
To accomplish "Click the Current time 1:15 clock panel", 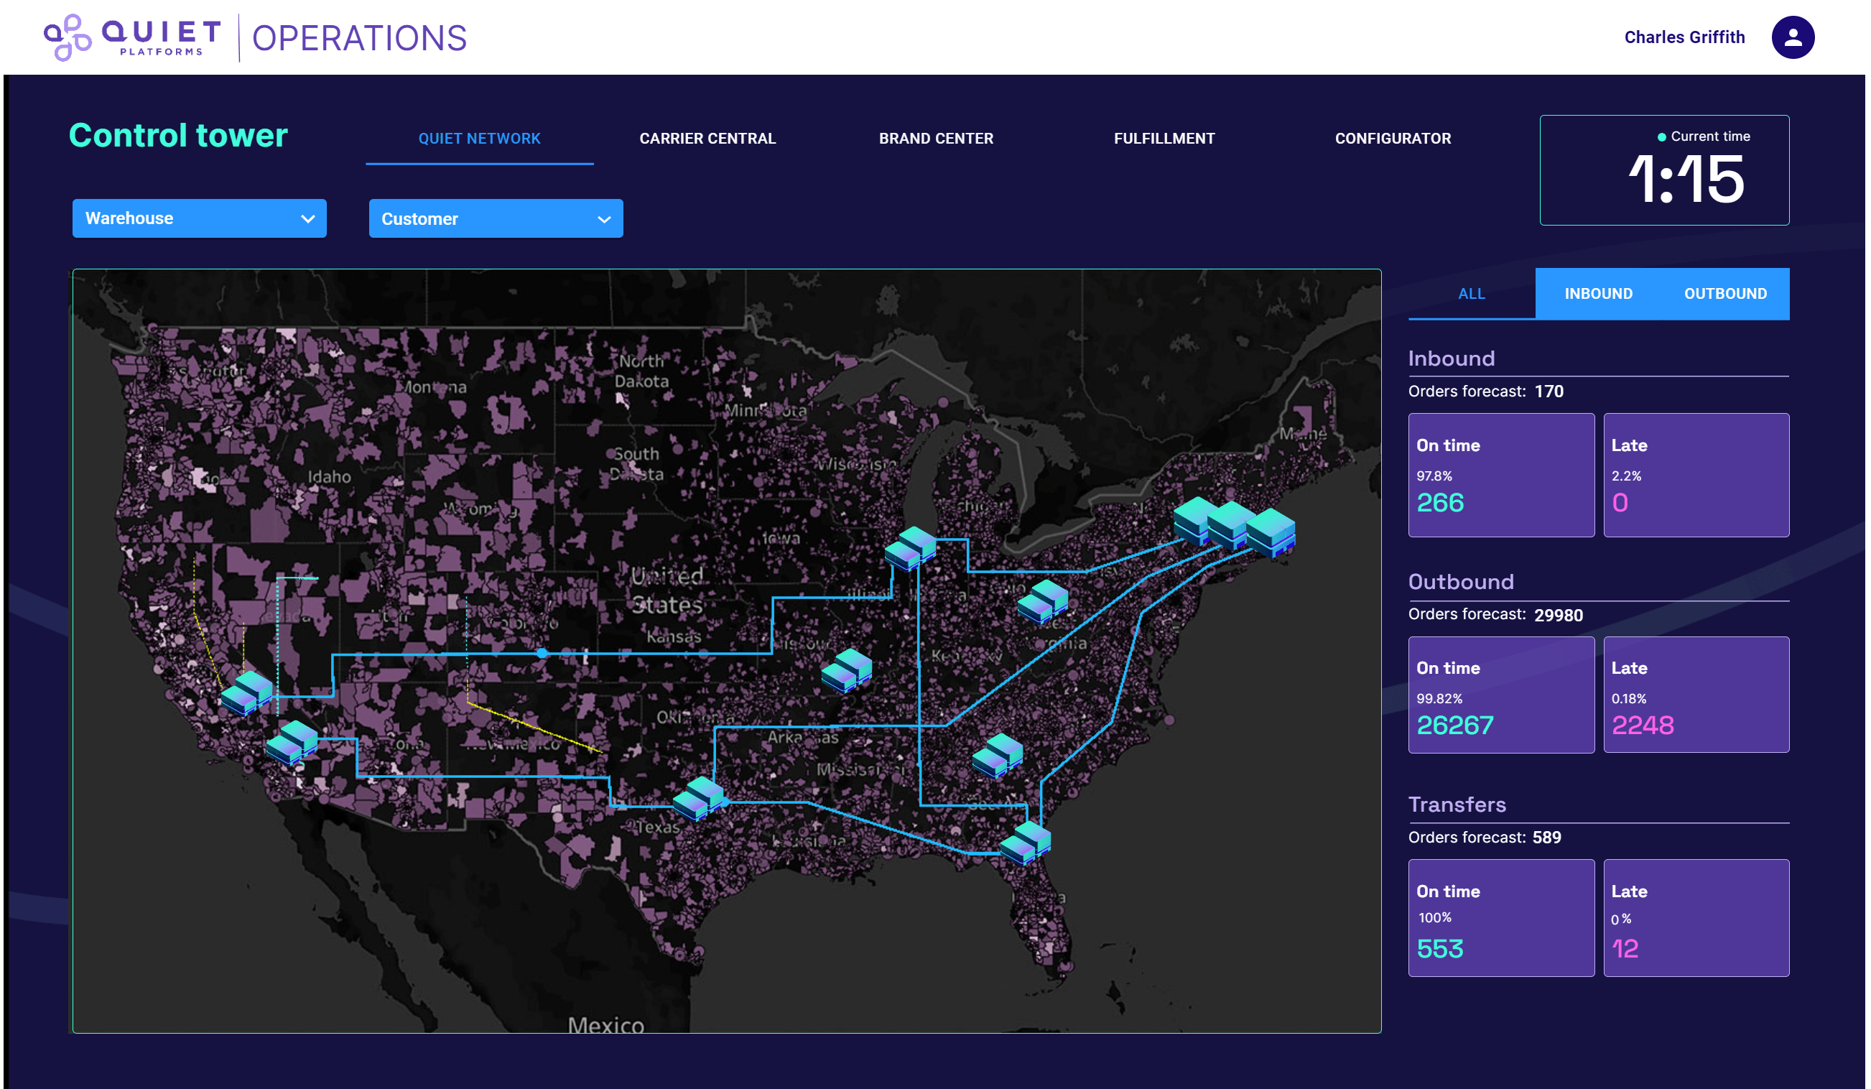I will (x=1665, y=170).
